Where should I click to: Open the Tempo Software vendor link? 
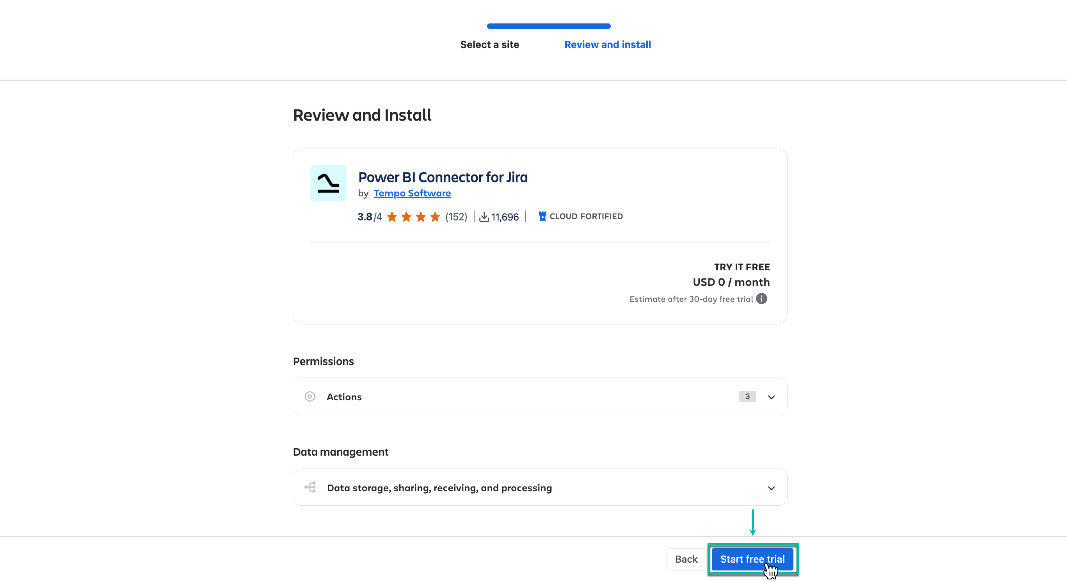tap(412, 193)
